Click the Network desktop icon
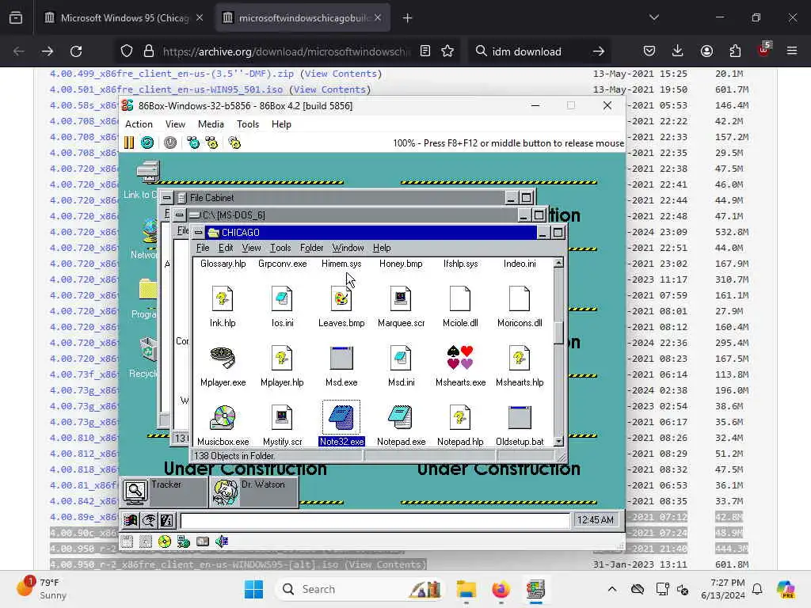 pos(150,231)
